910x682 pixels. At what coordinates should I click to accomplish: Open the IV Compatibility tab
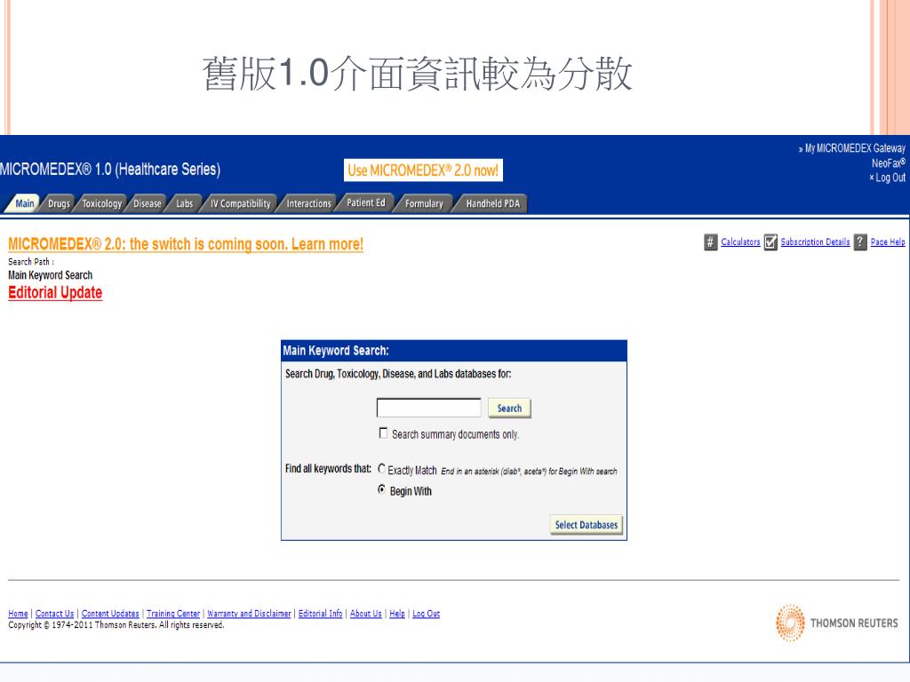tap(240, 203)
